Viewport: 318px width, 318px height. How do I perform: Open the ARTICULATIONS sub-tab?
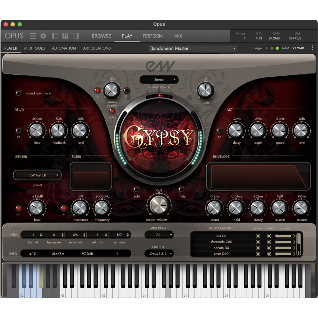pos(97,48)
